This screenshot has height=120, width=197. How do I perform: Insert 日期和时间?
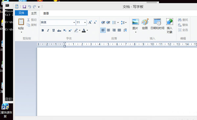coord(157,24)
